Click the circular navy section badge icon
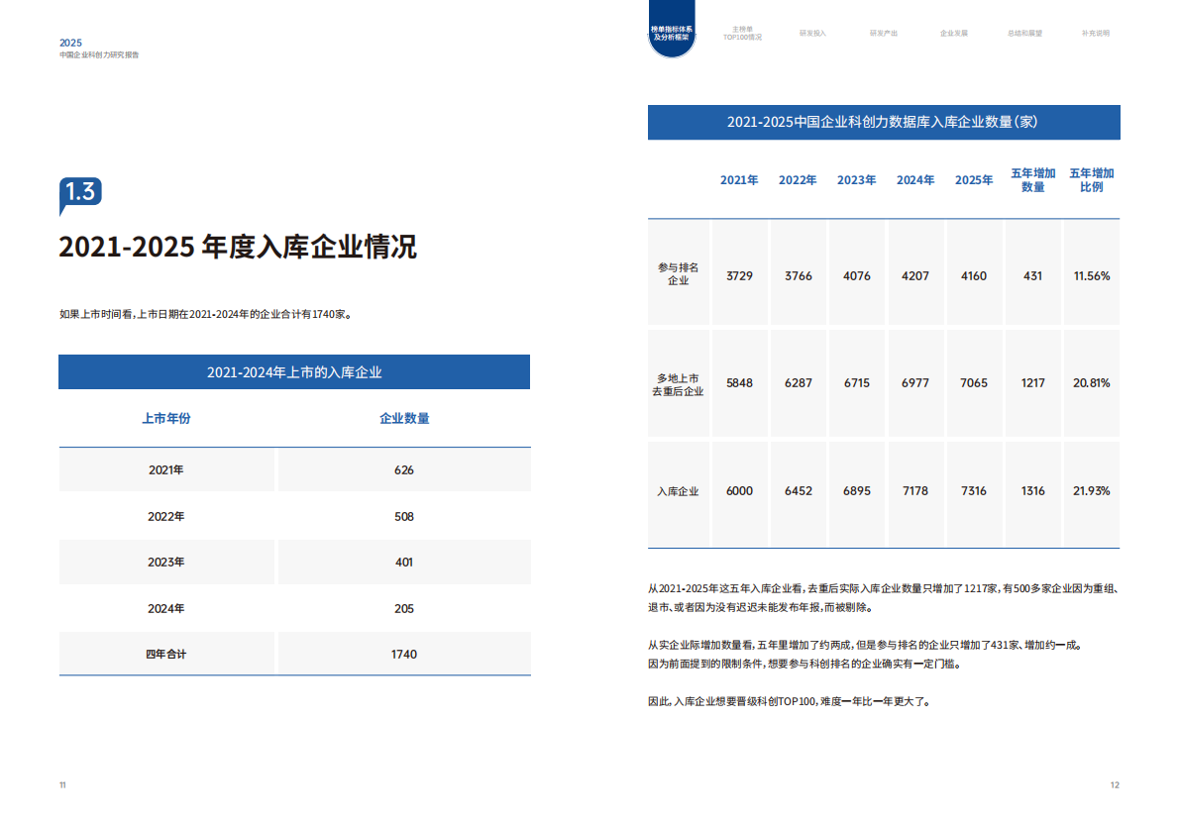Image resolution: width=1179 pixels, height=825 pixels. (x=672, y=28)
